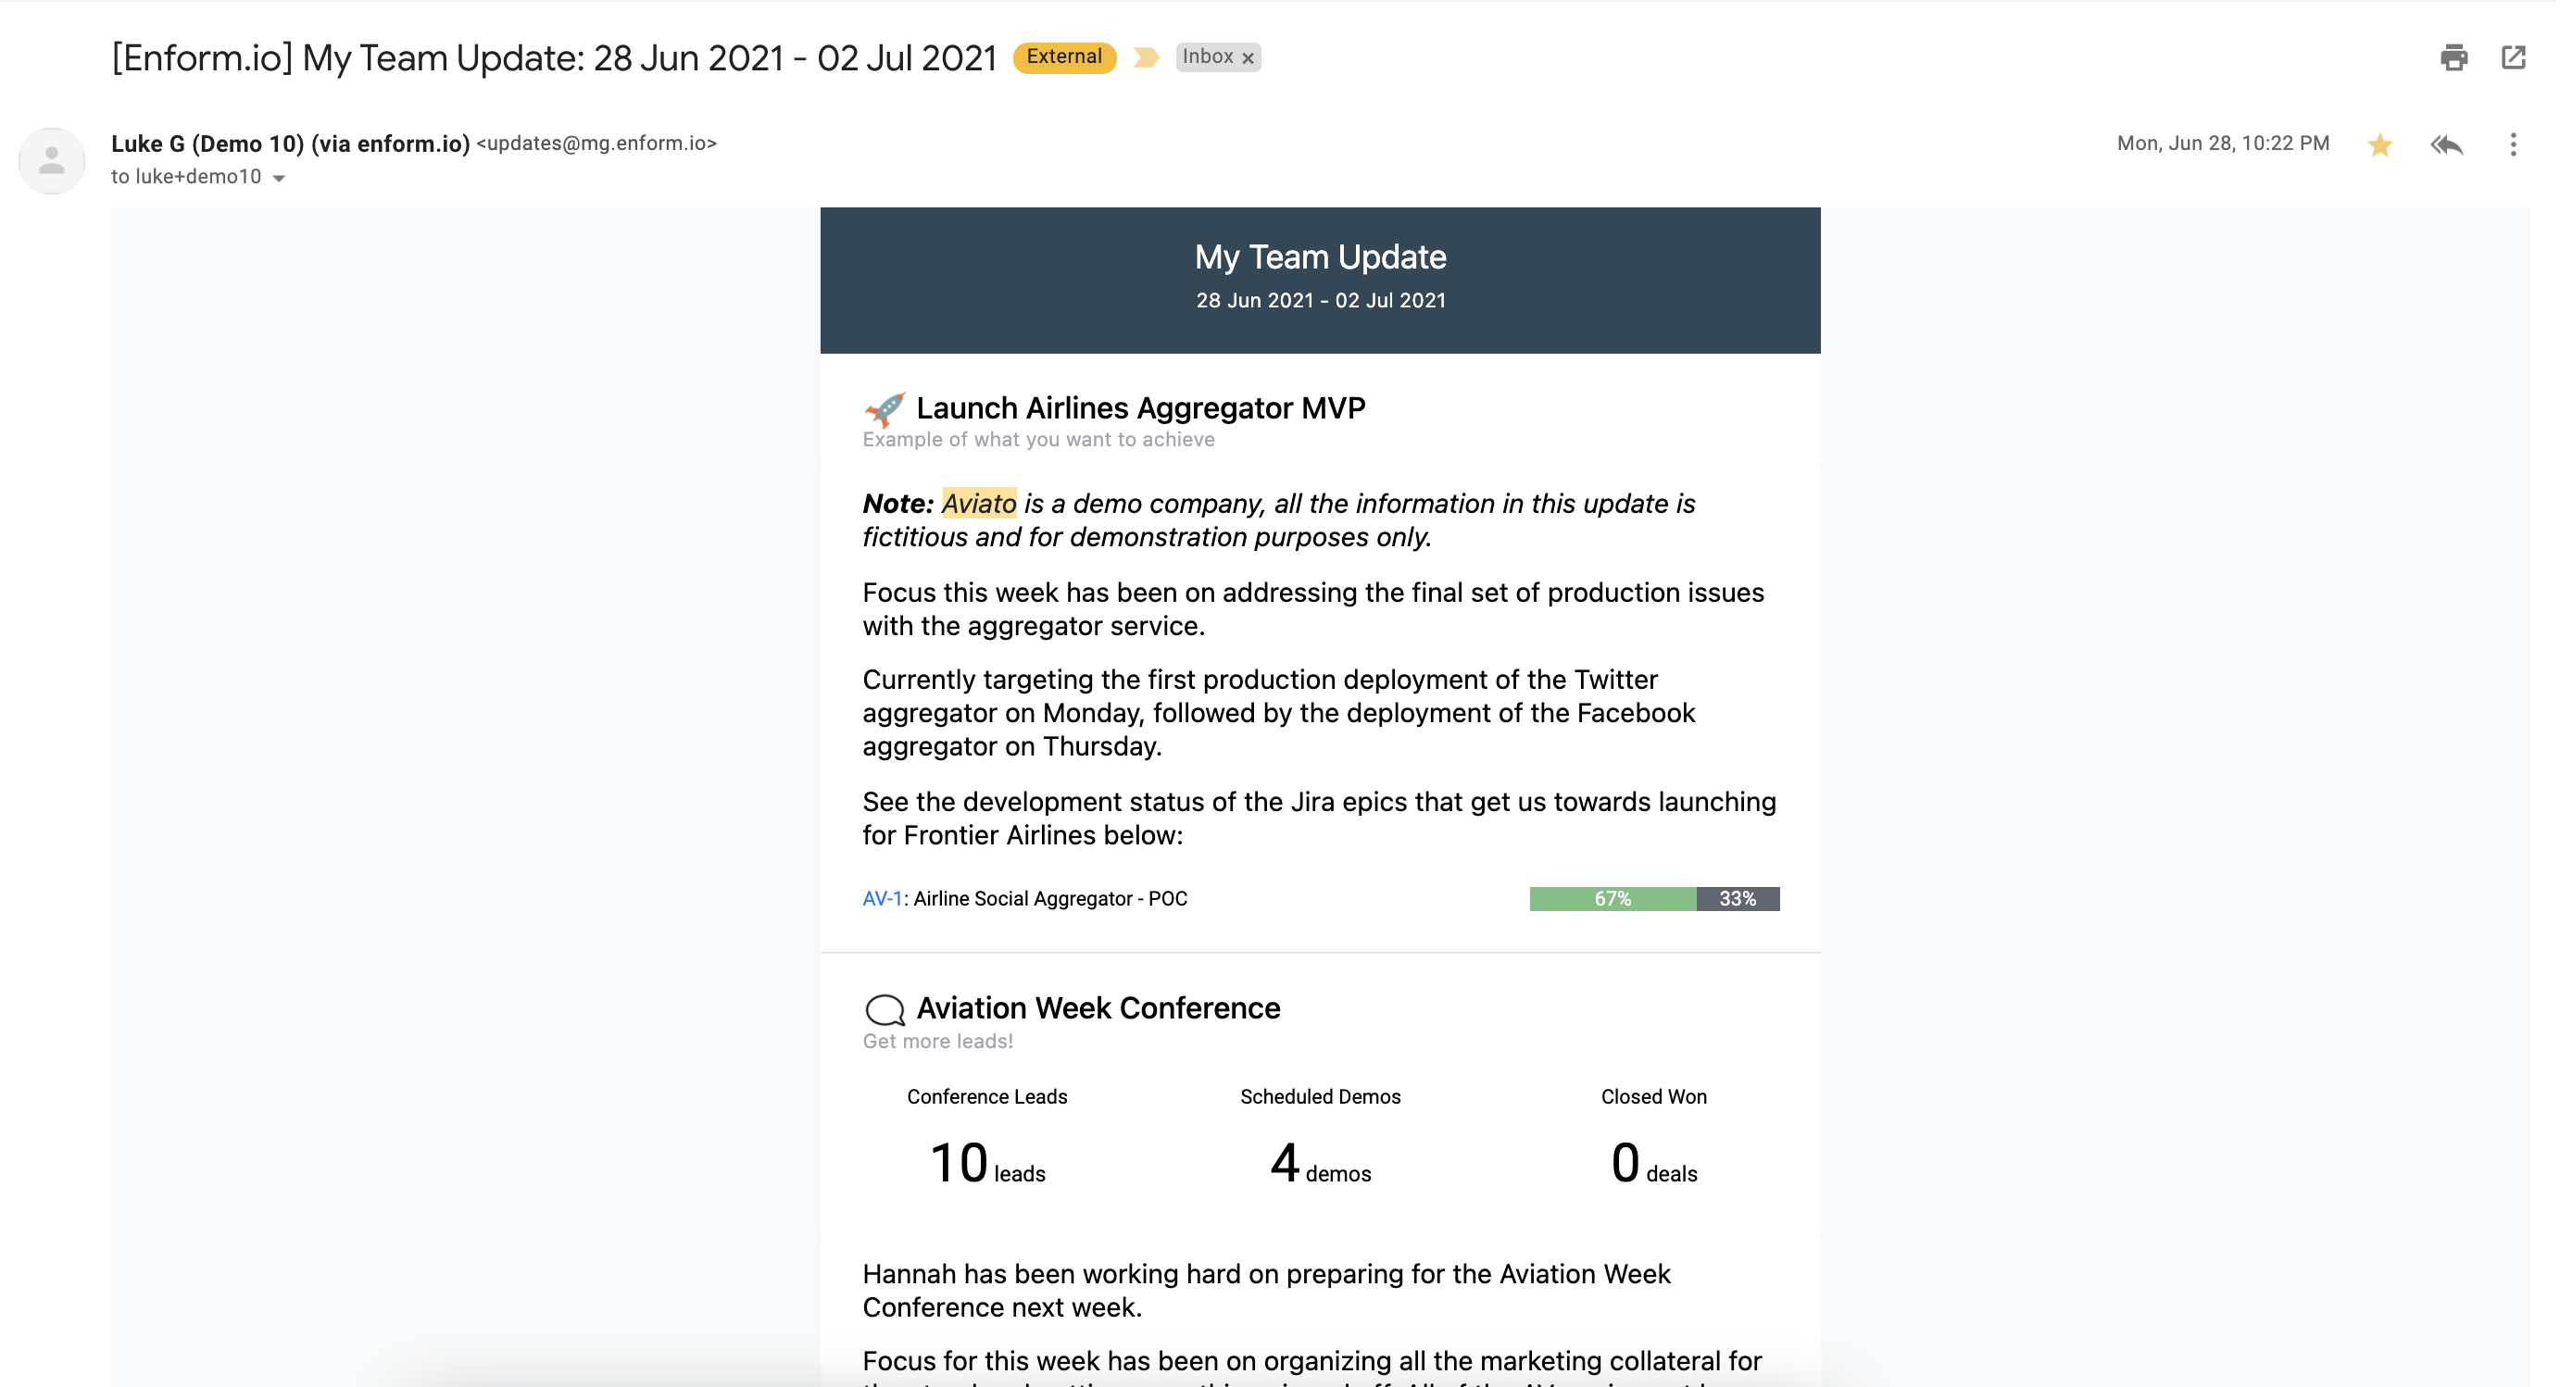
Task: Click the green 67% progress segment
Action: (x=1611, y=898)
